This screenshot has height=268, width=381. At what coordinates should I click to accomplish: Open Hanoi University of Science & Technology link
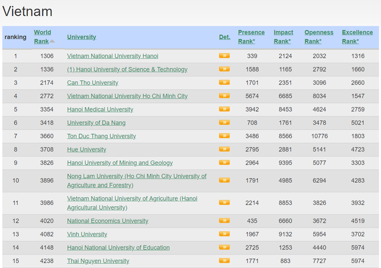click(127, 70)
